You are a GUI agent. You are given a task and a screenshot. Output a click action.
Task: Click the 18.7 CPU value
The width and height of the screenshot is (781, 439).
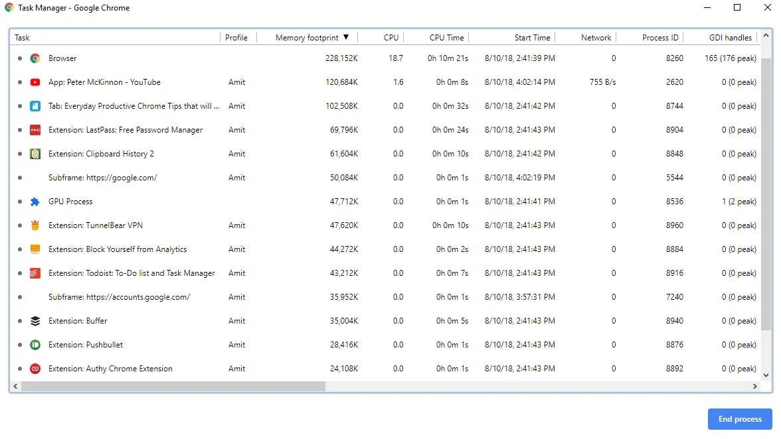tap(396, 58)
